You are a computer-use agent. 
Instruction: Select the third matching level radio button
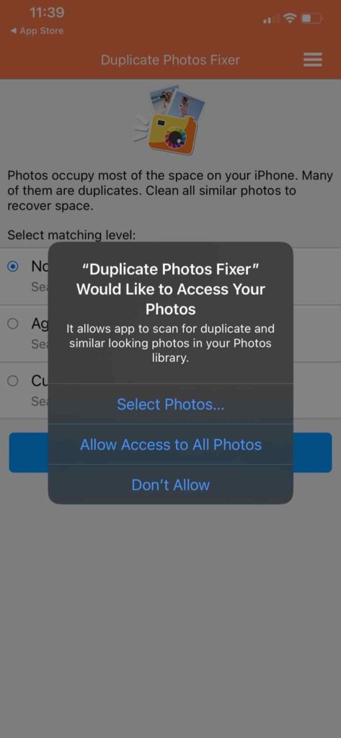click(x=13, y=381)
